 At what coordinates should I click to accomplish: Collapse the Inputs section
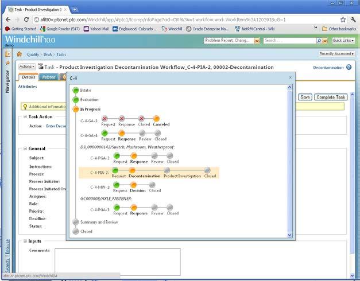click(25, 241)
